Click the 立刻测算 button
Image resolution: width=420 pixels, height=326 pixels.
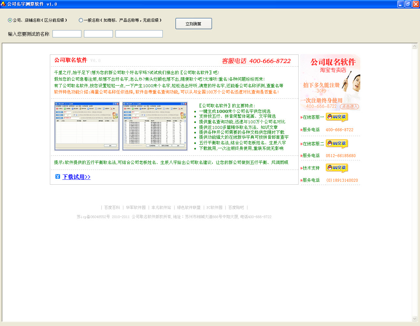coord(194,23)
